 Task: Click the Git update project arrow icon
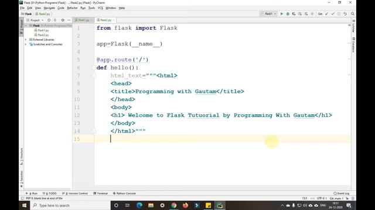[x=327, y=14]
